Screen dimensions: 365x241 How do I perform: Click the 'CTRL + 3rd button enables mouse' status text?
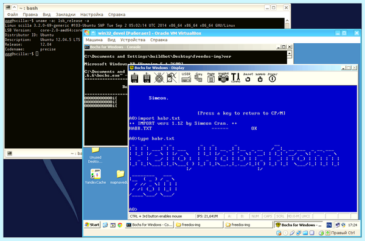pyautogui.click(x=156, y=216)
